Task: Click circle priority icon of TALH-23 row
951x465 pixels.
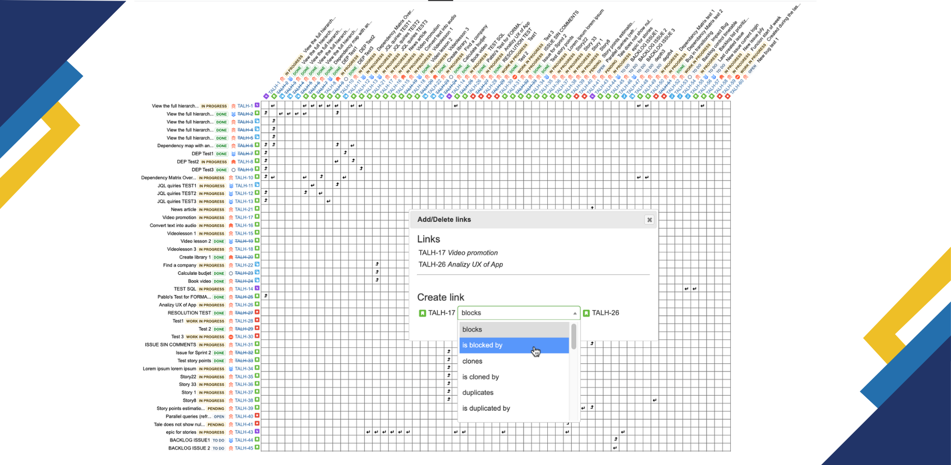Action: [x=231, y=273]
